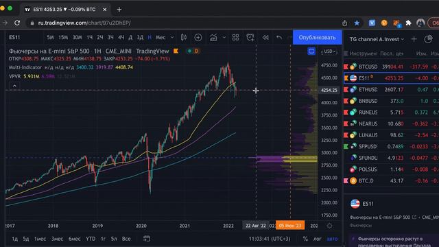Toggle auto scale 'авто'
Screen dimensions: 439x247
pos(332,239)
